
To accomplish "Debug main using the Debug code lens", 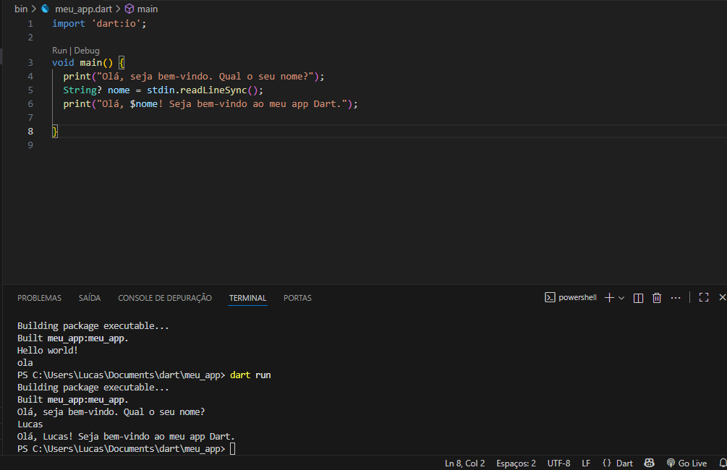I will (x=86, y=50).
